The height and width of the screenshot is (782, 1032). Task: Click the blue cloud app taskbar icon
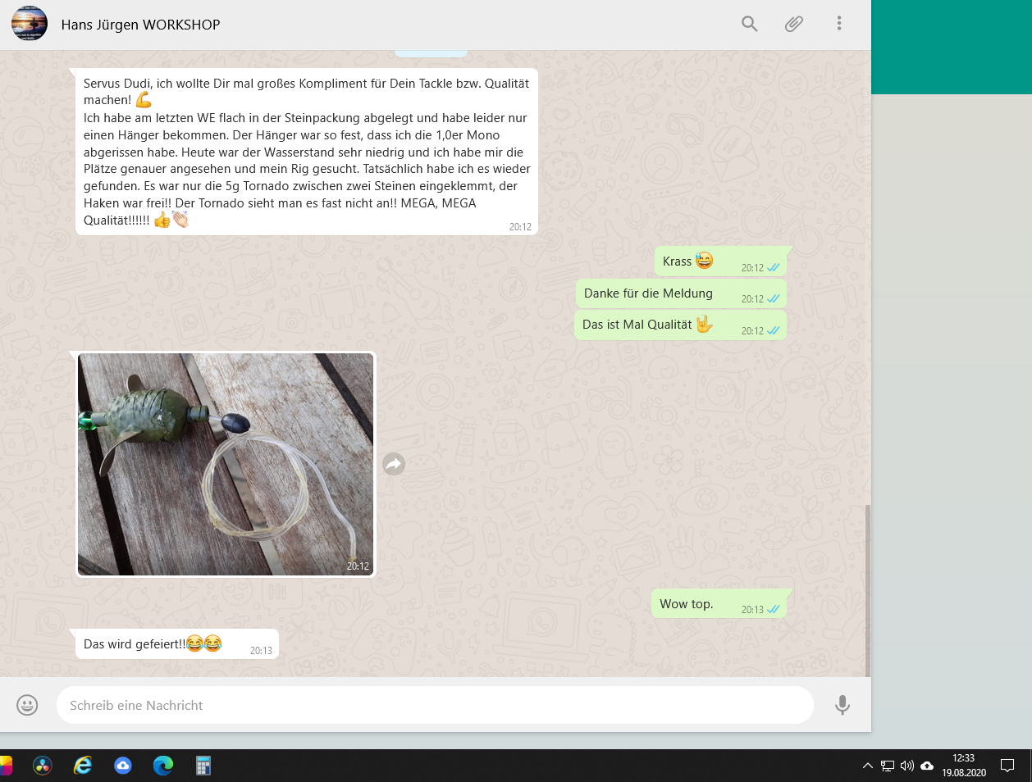pyautogui.click(x=123, y=766)
